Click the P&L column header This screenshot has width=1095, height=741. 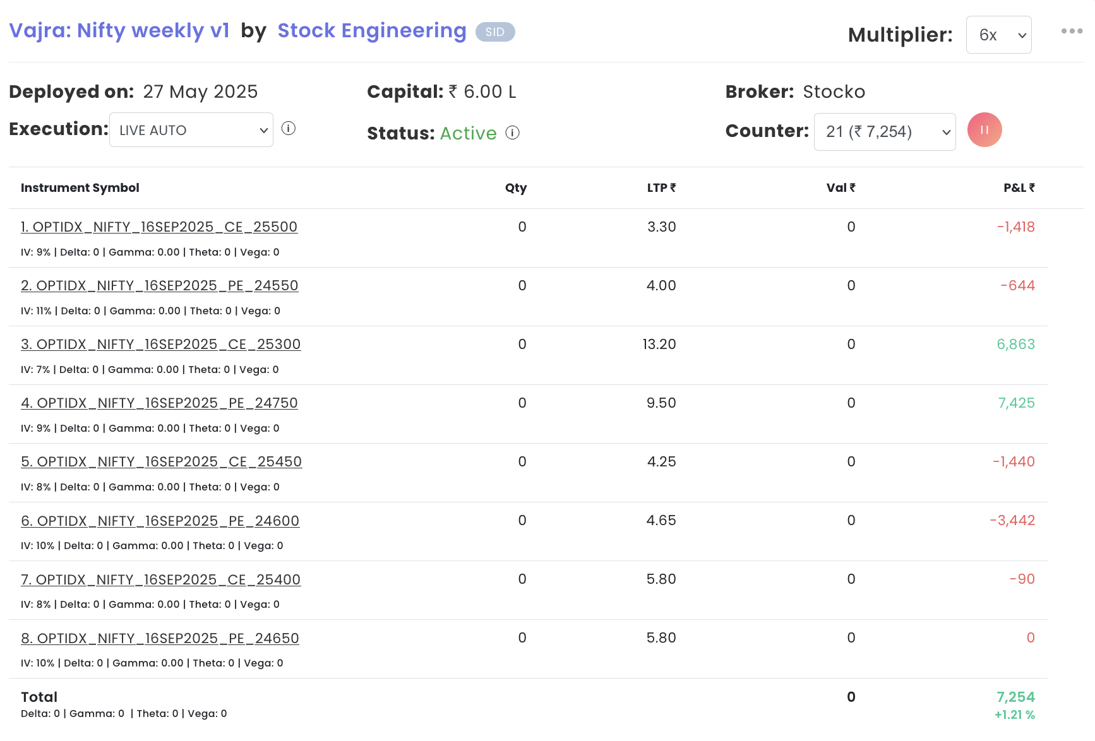click(x=1018, y=188)
